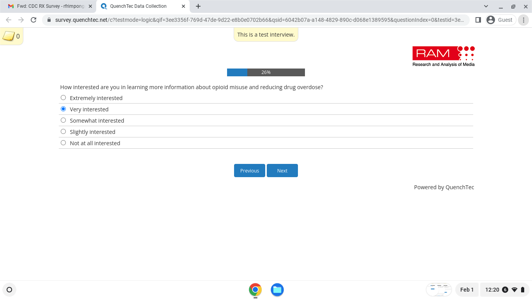The image size is (532, 299).
Task: Select the Extremely interested option
Action: click(x=63, y=98)
